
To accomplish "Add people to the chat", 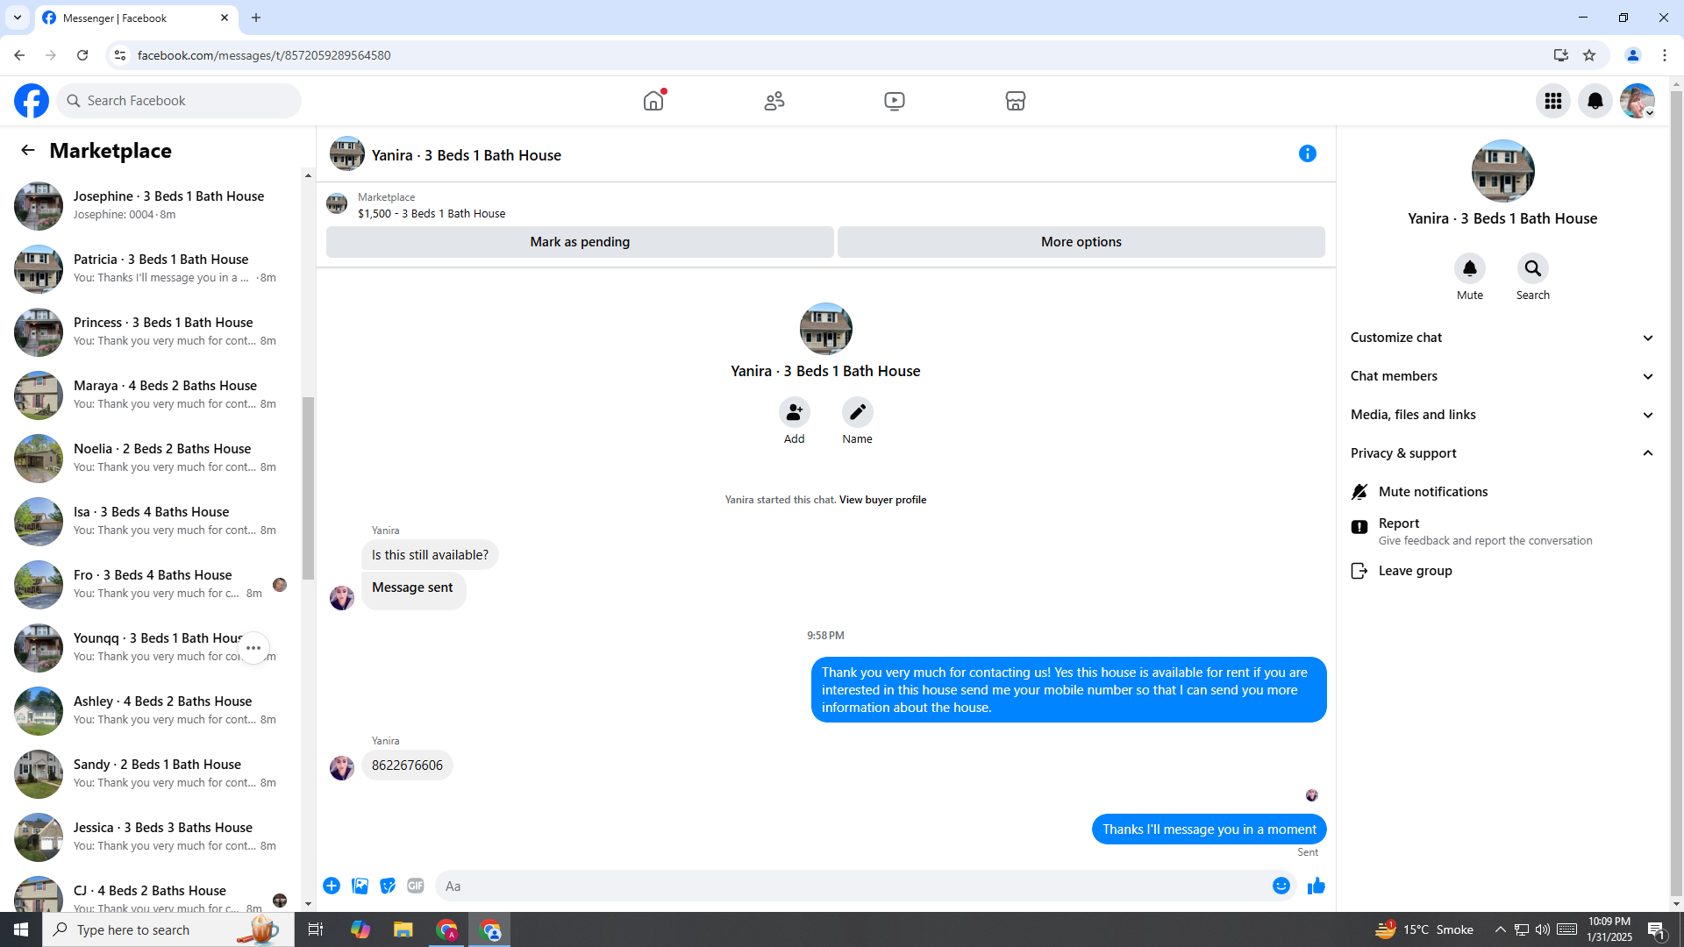I will click(x=795, y=412).
